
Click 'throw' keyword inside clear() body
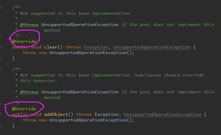(x=29, y=53)
